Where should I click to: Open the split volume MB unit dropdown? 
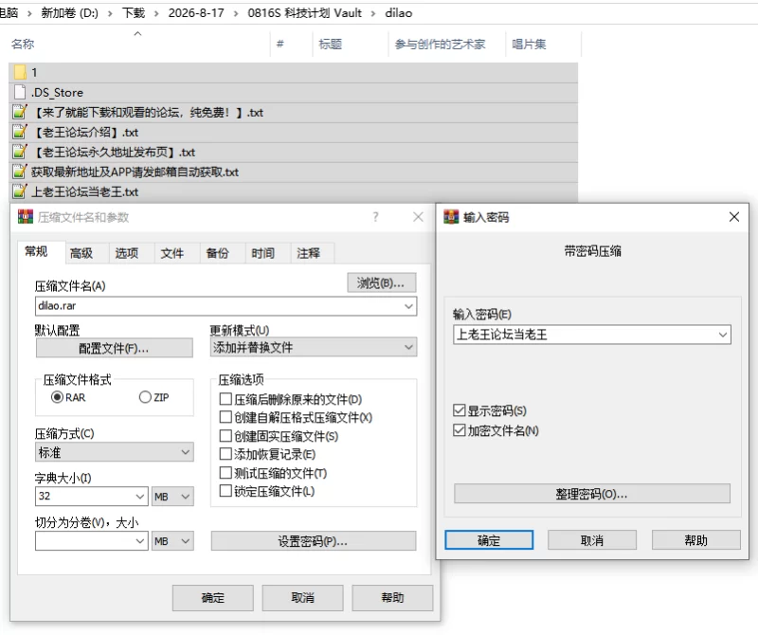(x=172, y=540)
